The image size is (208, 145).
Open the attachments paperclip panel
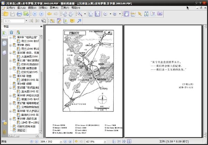point(4,132)
